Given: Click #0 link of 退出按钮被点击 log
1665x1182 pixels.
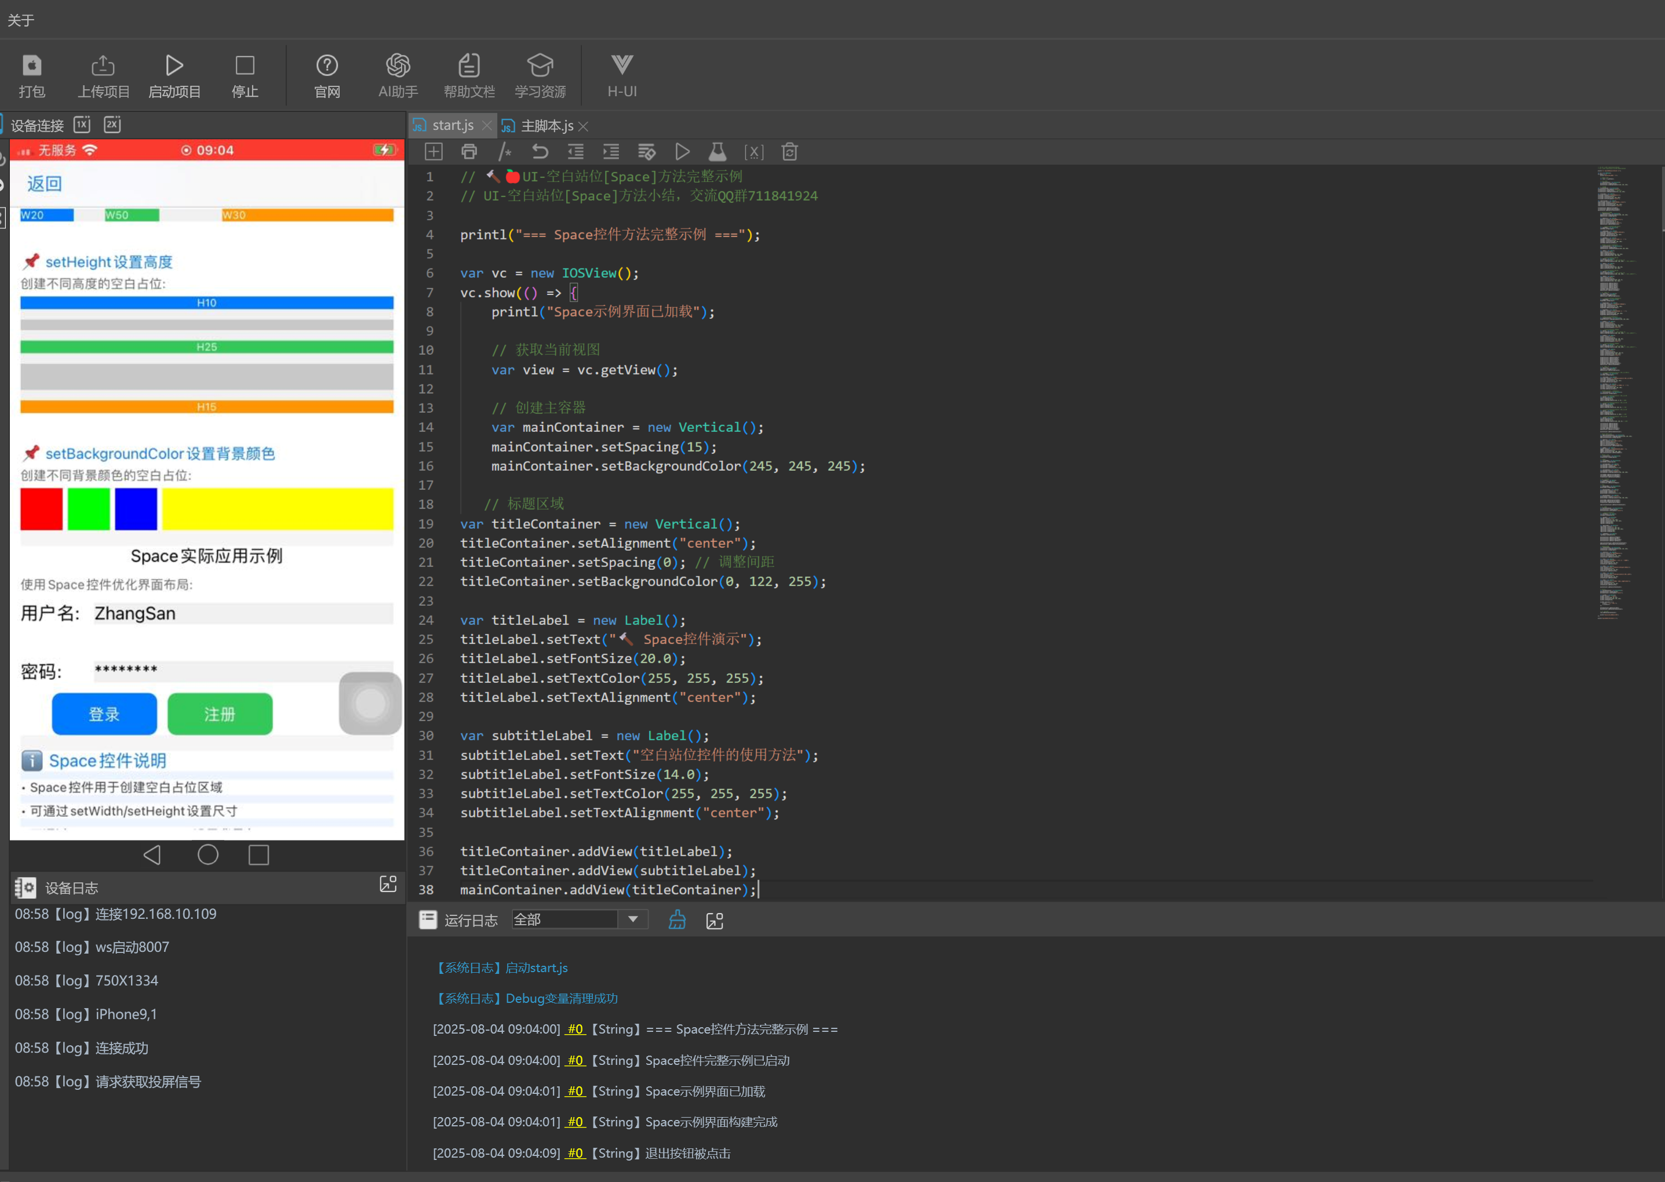Looking at the screenshot, I should (575, 1153).
